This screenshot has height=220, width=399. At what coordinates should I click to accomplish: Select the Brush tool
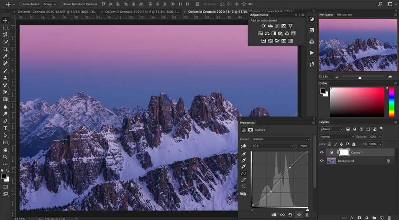(5, 70)
